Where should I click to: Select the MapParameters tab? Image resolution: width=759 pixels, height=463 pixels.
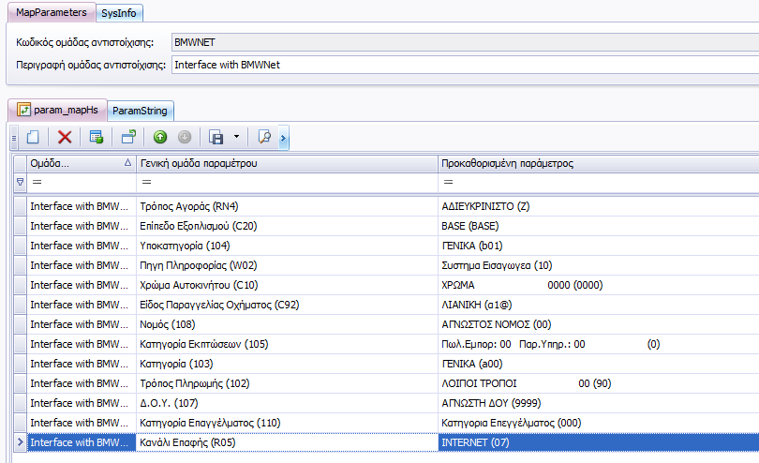pos(50,12)
